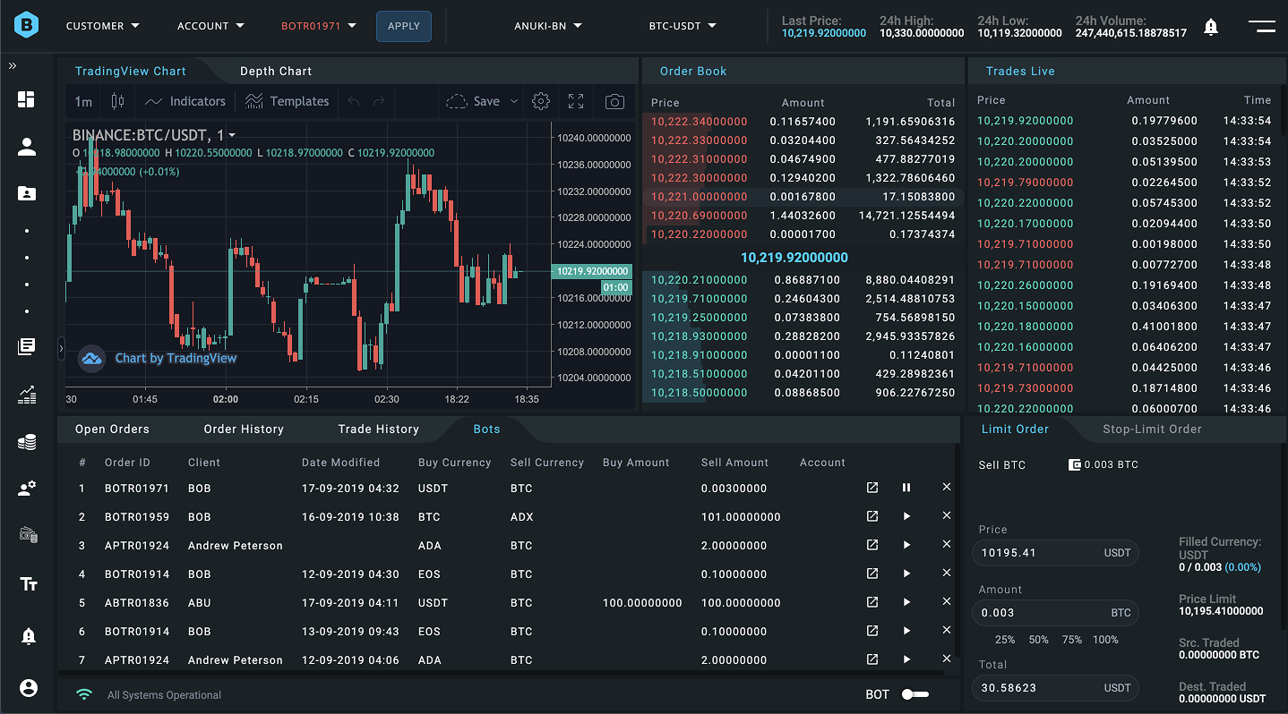The image size is (1288, 714).
Task: Toggle the BOT switch
Action: coord(914,694)
